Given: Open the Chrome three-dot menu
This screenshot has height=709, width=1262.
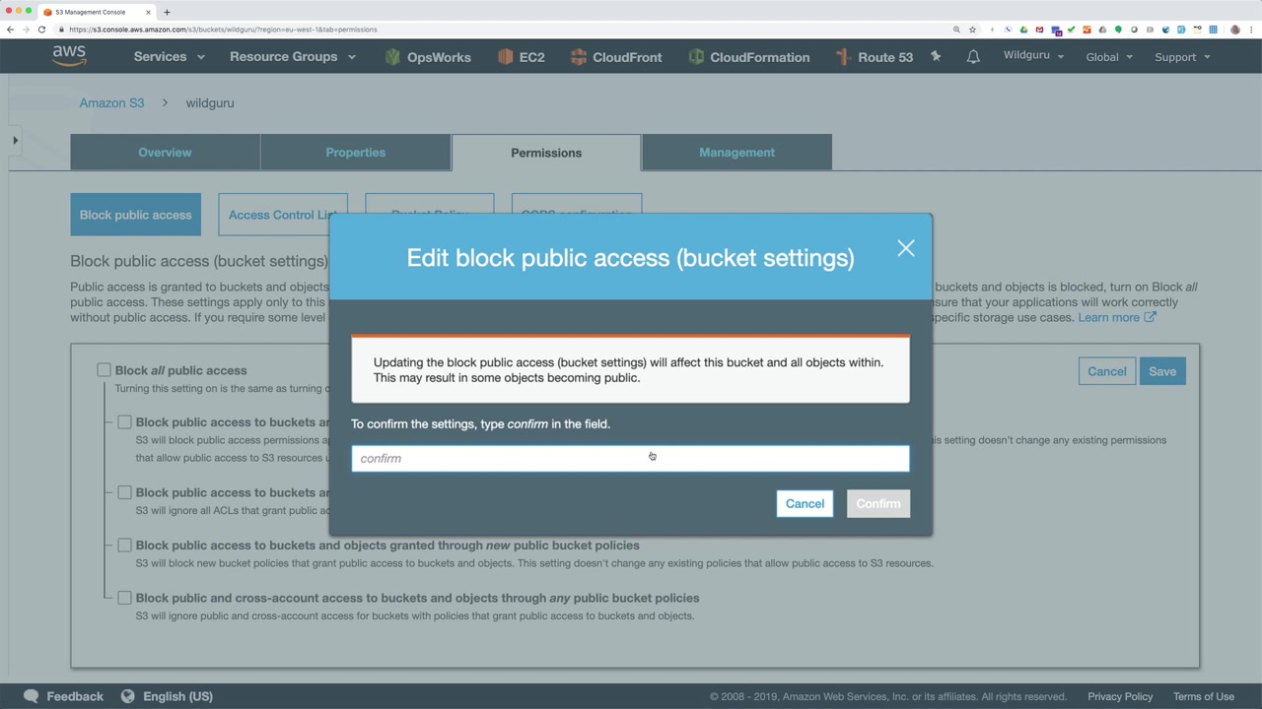Looking at the screenshot, I should (x=1250, y=30).
